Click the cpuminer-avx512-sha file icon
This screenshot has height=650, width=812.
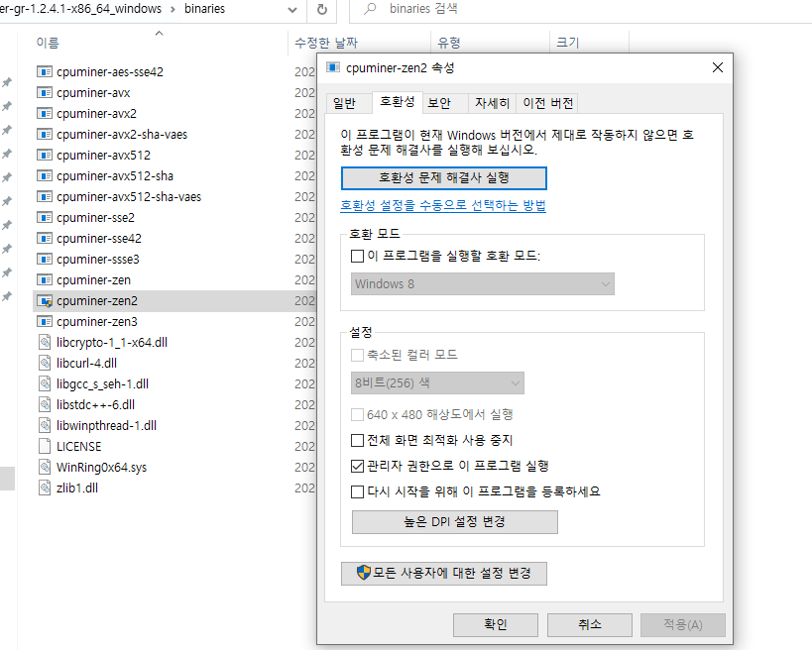(45, 176)
